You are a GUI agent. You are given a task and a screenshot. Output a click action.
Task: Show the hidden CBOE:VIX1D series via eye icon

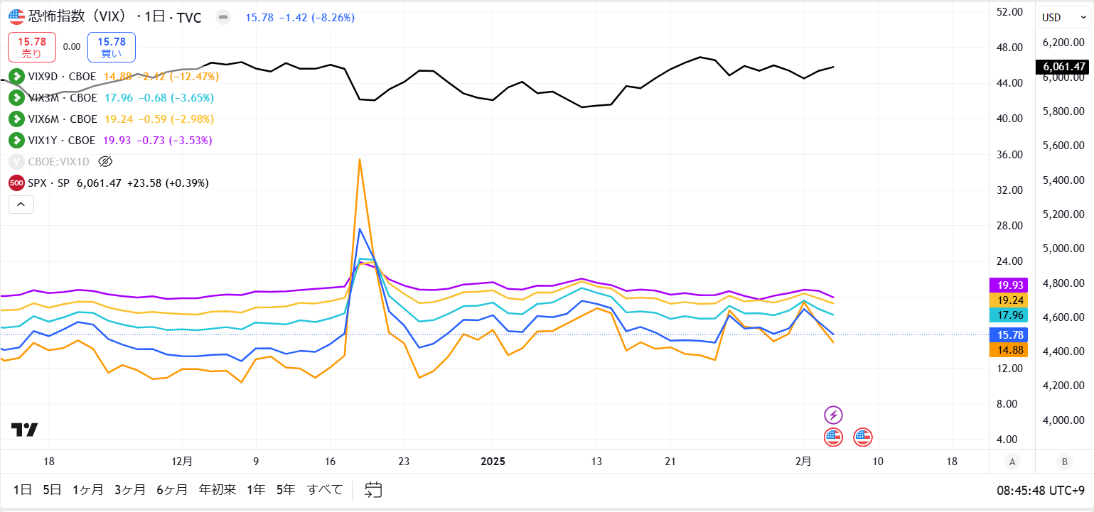click(106, 161)
